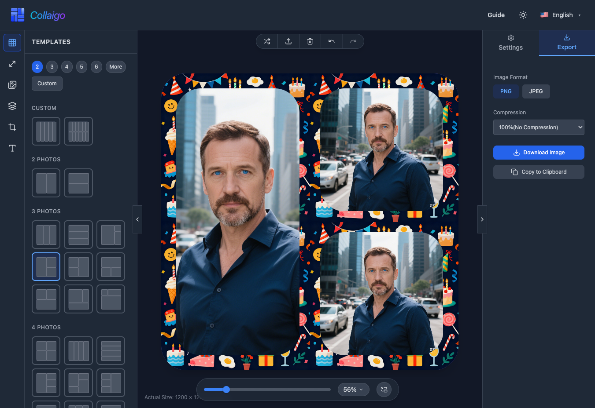Click the trash delete toolbar icon
The image size is (595, 408).
pyautogui.click(x=310, y=41)
